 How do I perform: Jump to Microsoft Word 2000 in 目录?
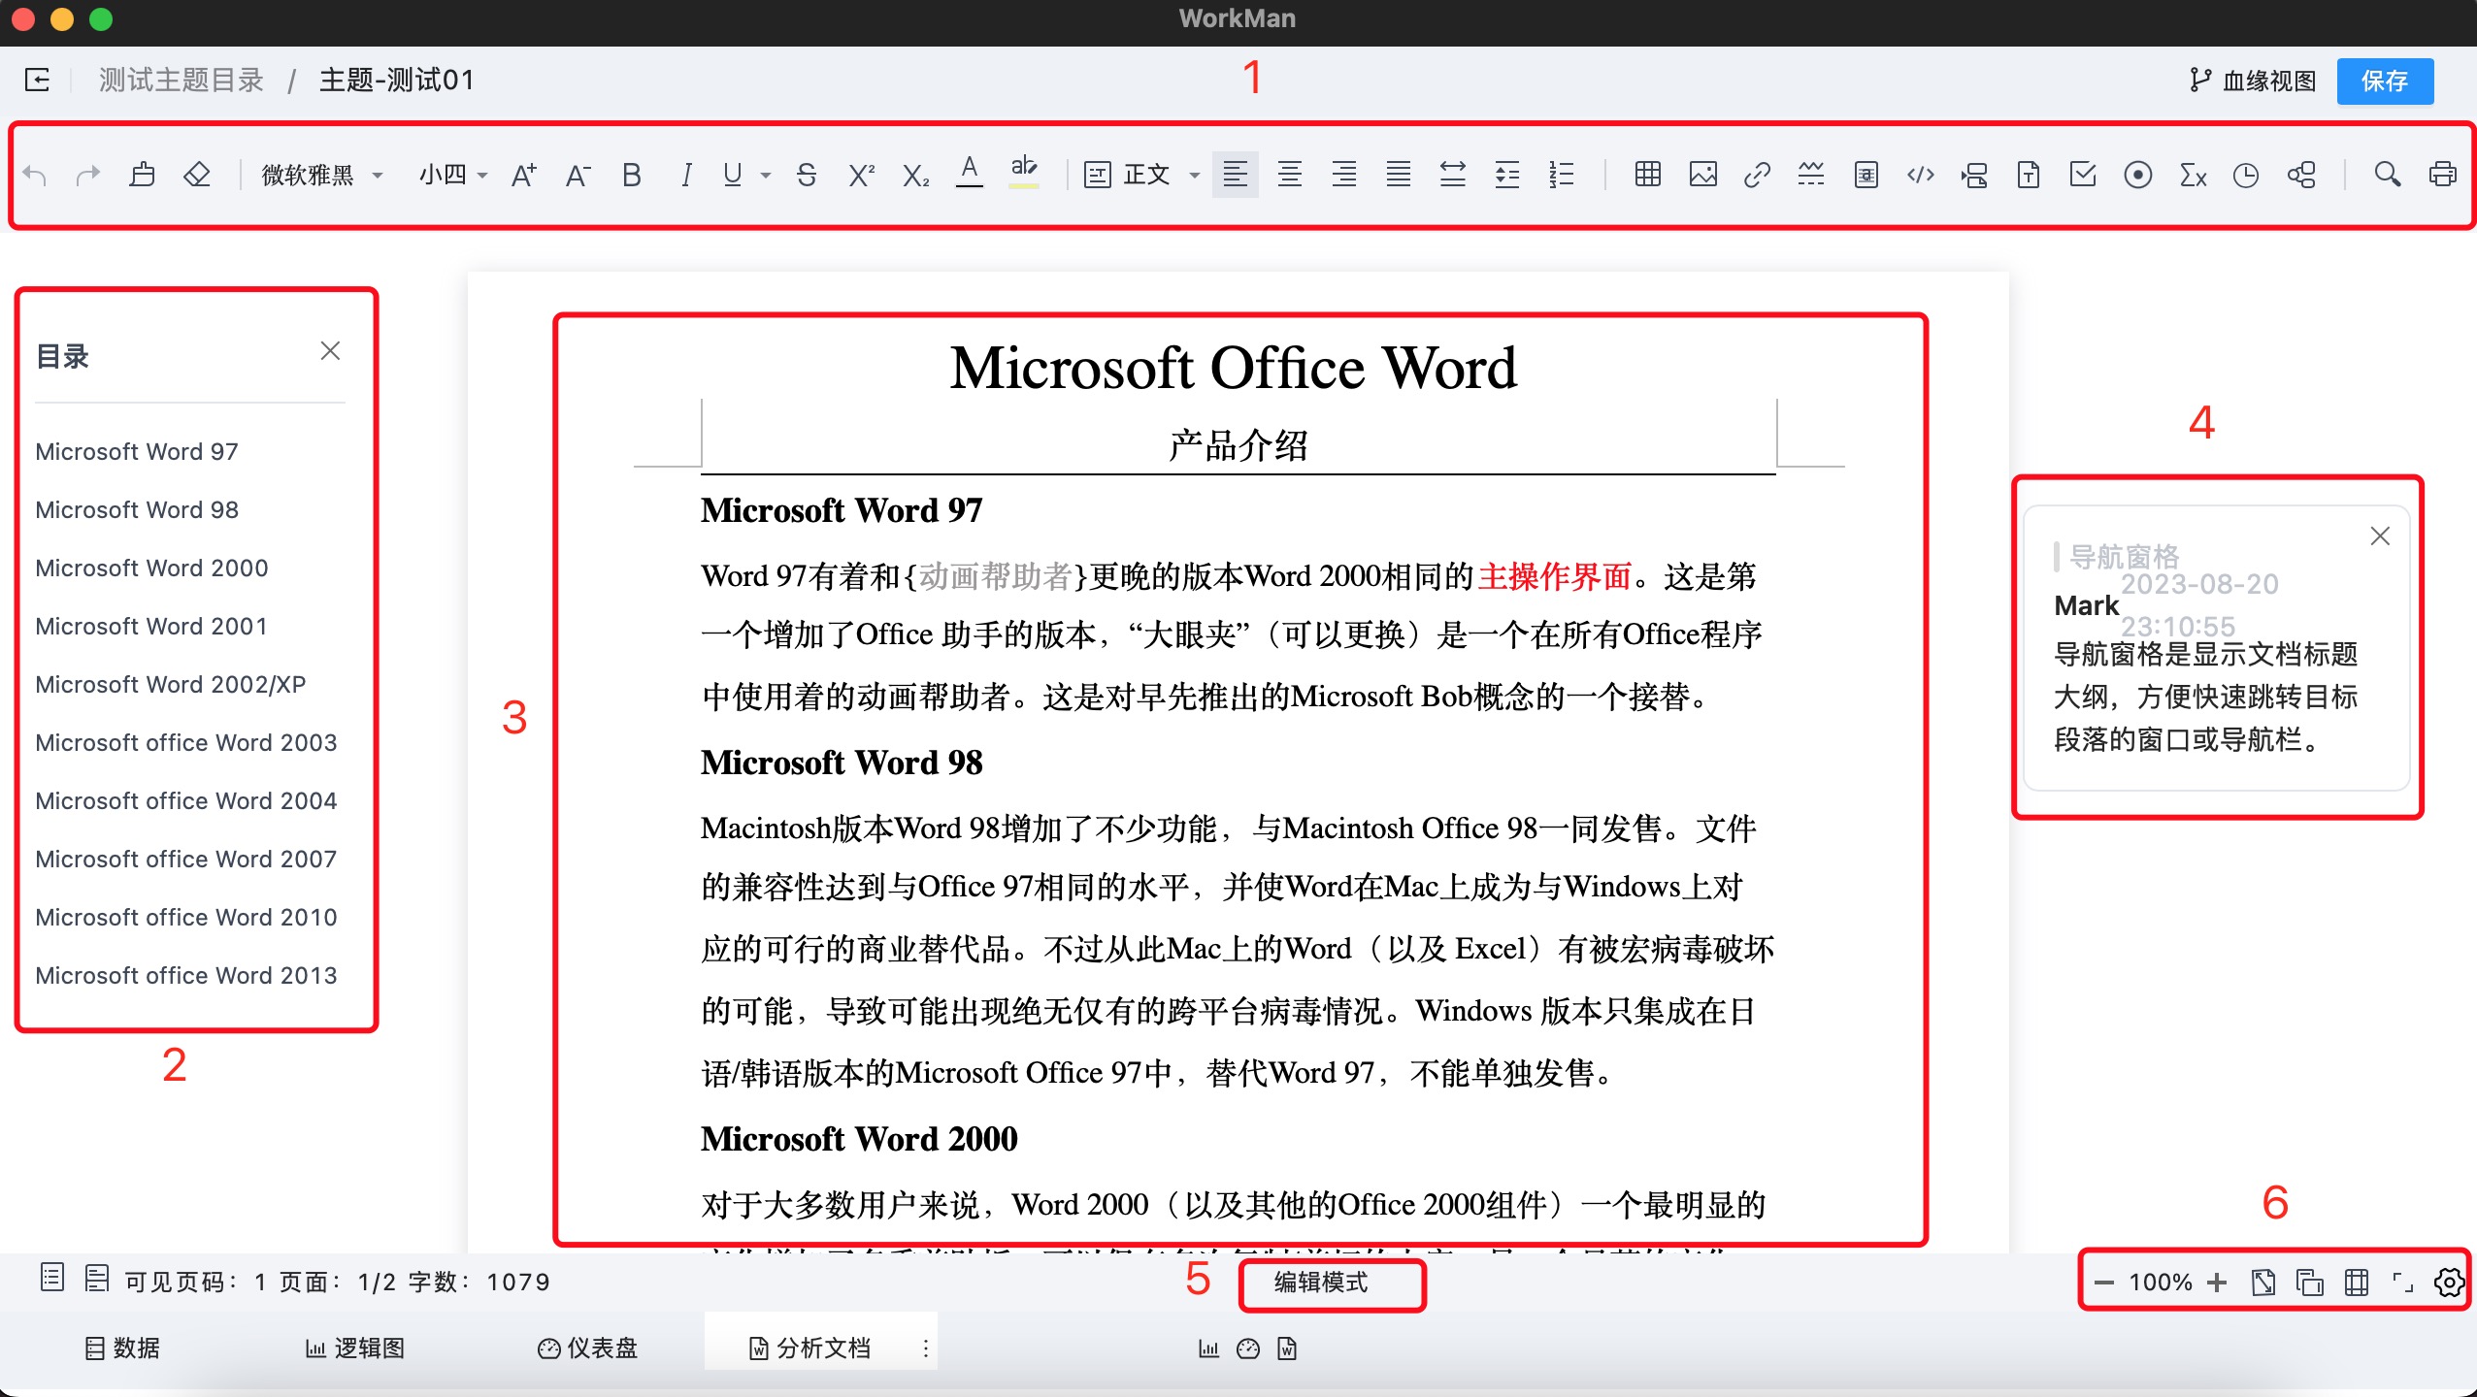(x=151, y=568)
